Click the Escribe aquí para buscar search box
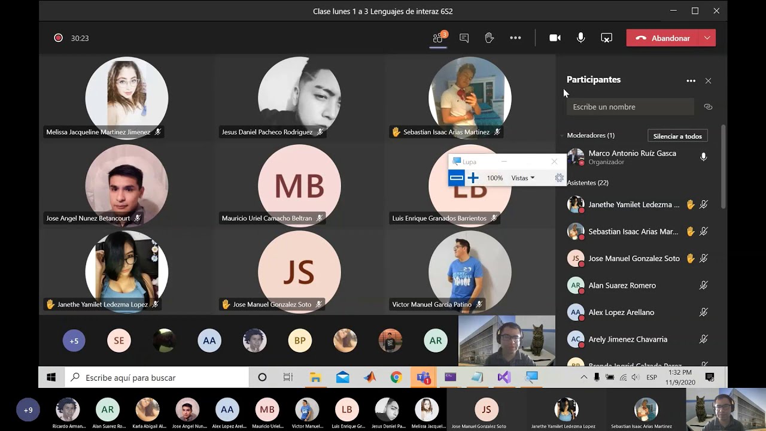This screenshot has height=431, width=766. pyautogui.click(x=157, y=377)
